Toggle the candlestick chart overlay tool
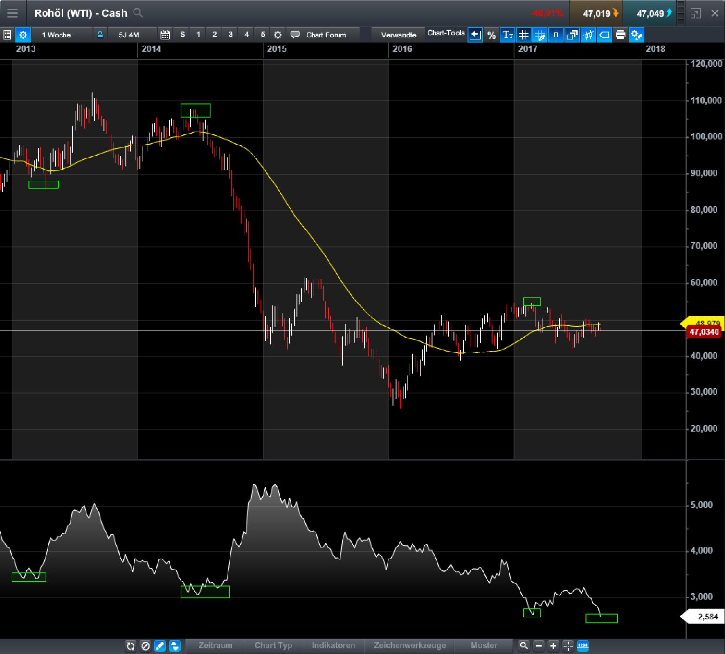The image size is (725, 654). pyautogui.click(x=588, y=35)
